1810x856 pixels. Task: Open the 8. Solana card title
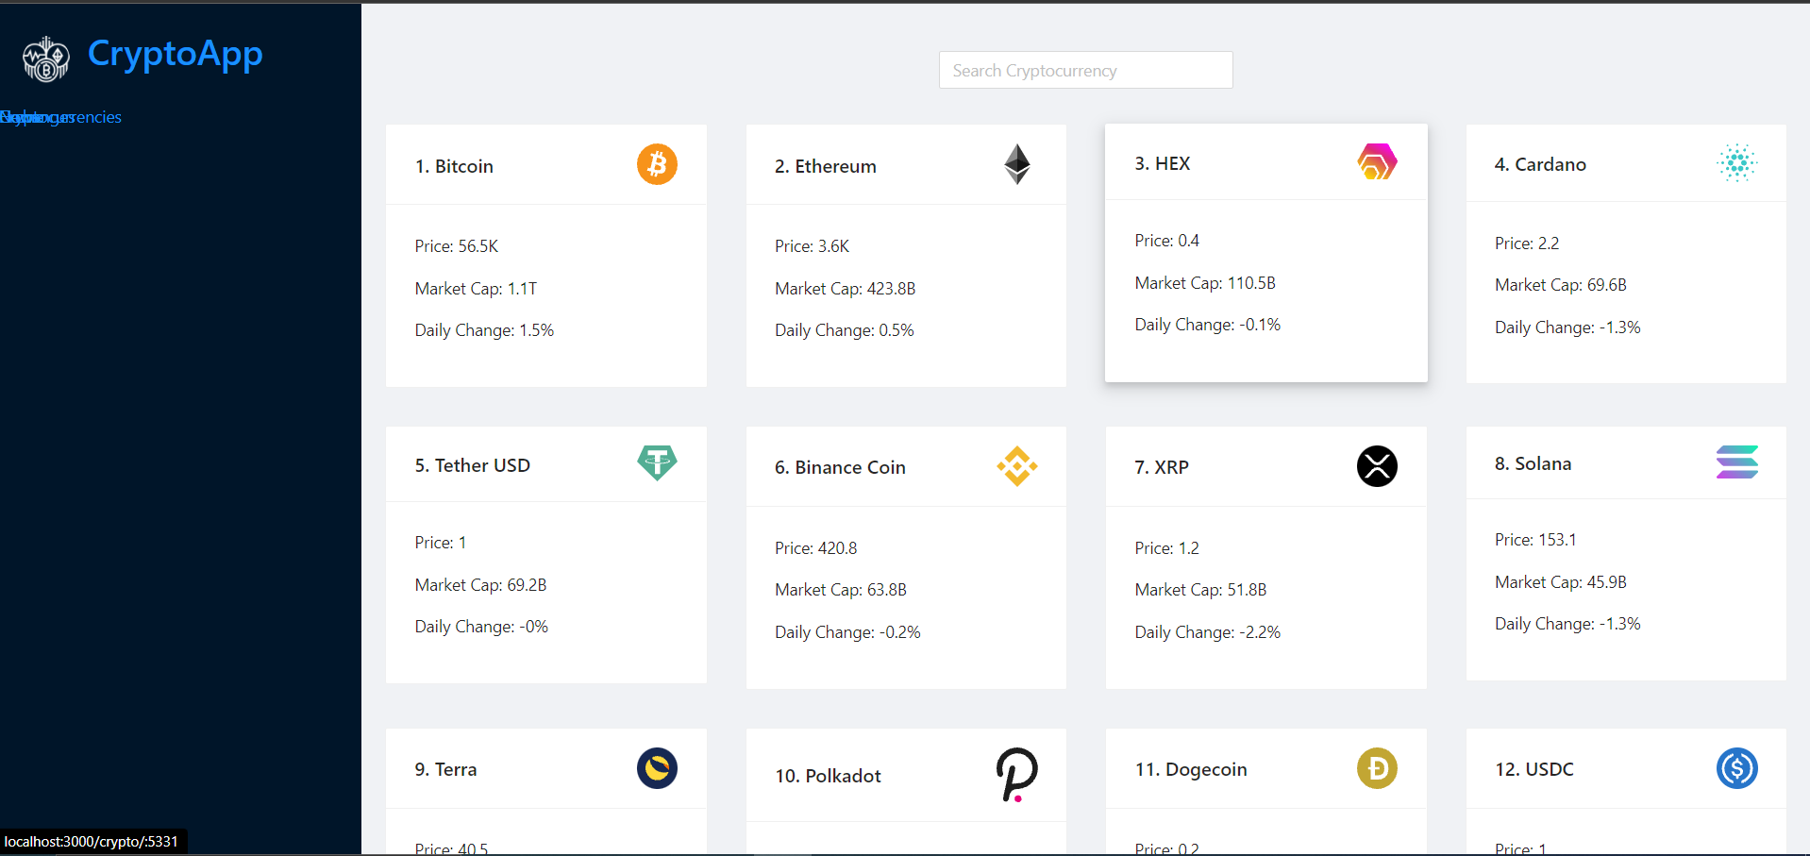coord(1533,463)
